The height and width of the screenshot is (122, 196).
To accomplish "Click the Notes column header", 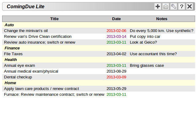I will (x=162, y=19).
